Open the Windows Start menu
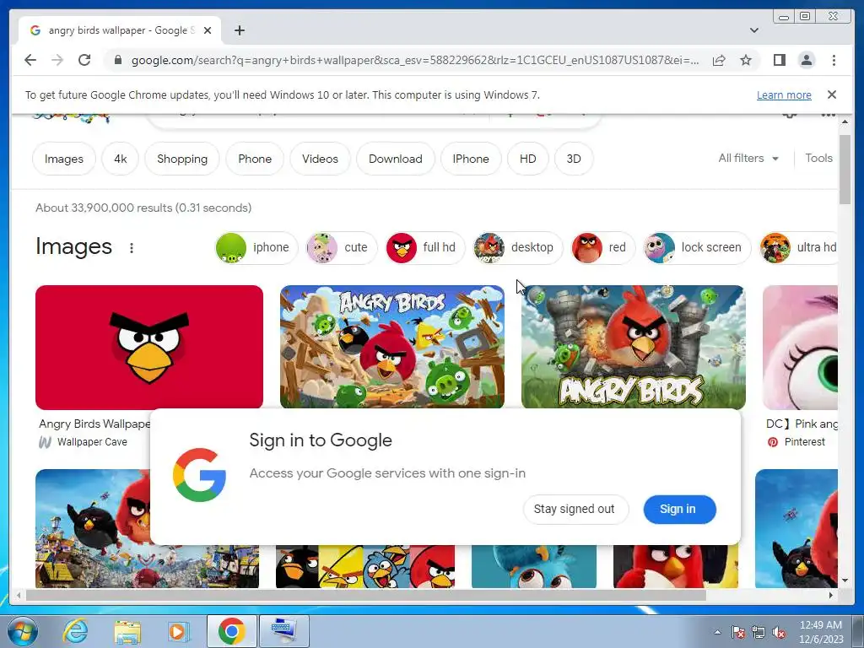The image size is (864, 648). tap(22, 631)
